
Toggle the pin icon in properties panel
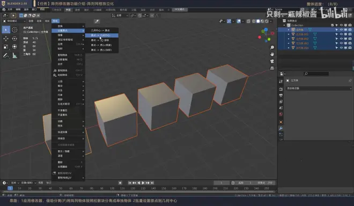(x=350, y=80)
